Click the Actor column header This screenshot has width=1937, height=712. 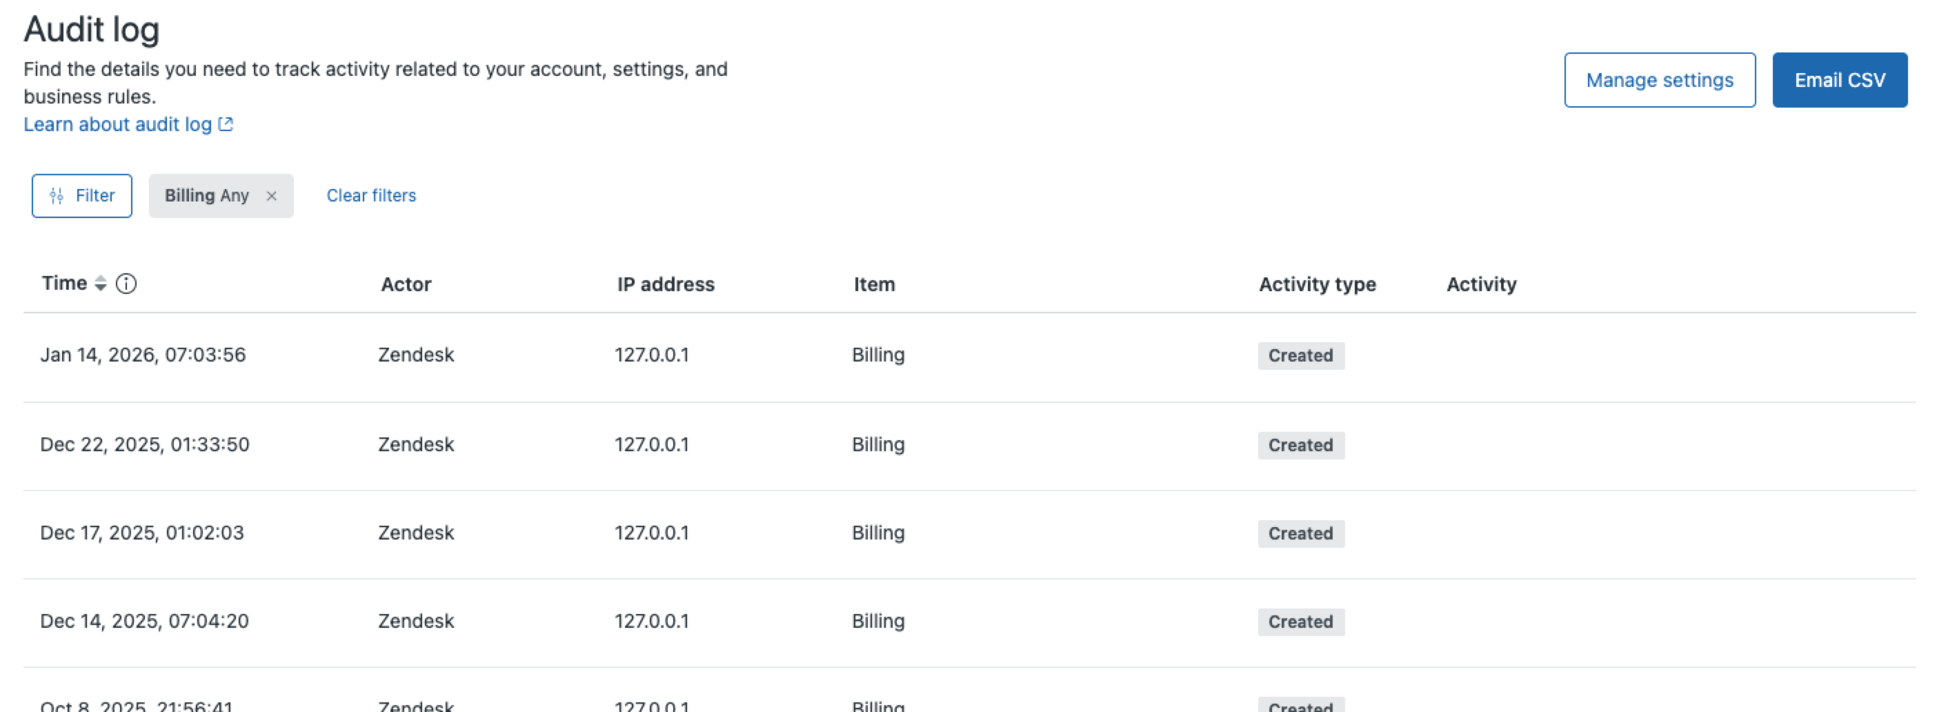click(x=406, y=284)
